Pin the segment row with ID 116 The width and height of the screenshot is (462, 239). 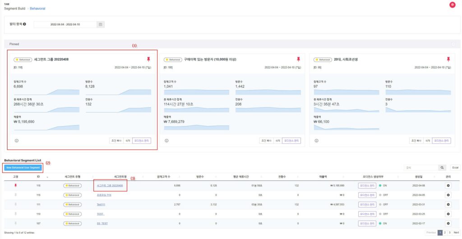15,195
